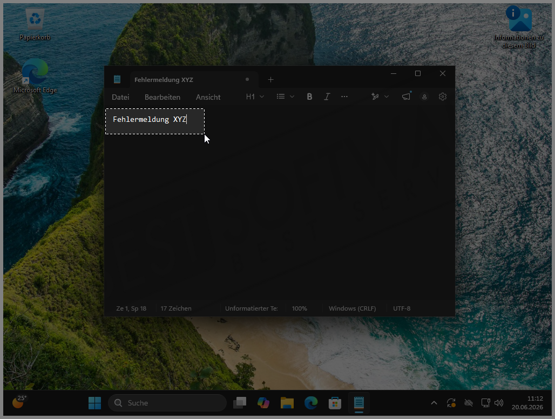Open the weather widget showing 25°
555x419 pixels.
[x=19, y=402]
